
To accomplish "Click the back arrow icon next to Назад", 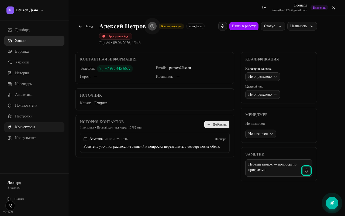I will (x=80, y=26).
